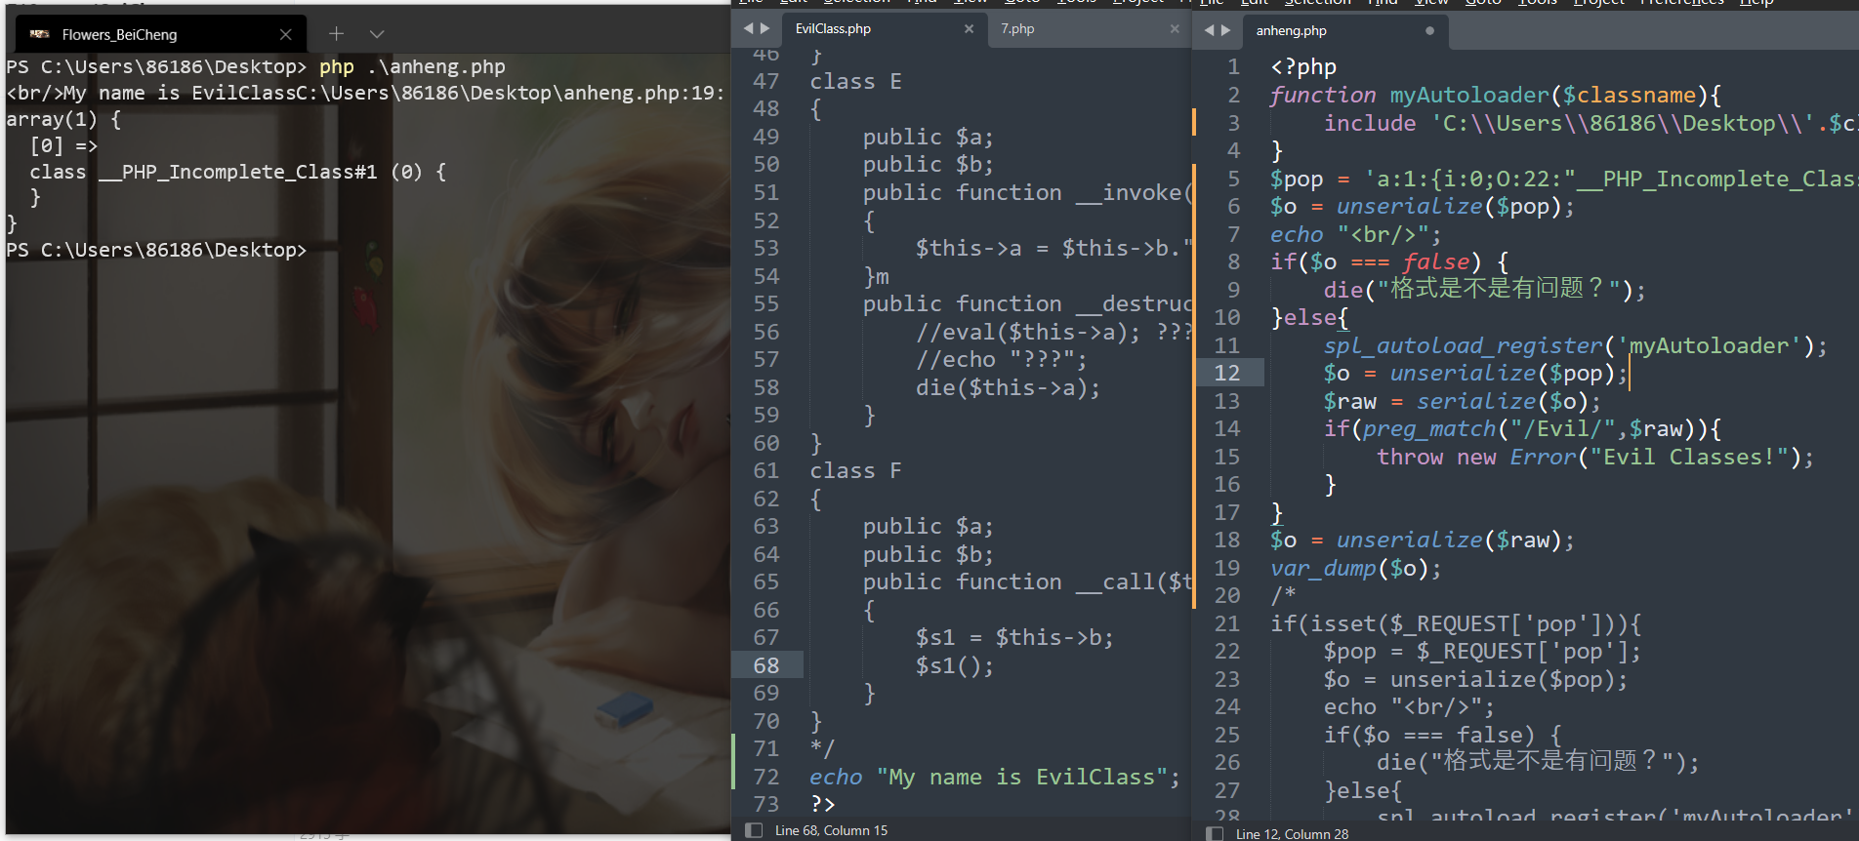
Task: Click '$o = unserialize($raw);' on line 18
Action: 1422,541
